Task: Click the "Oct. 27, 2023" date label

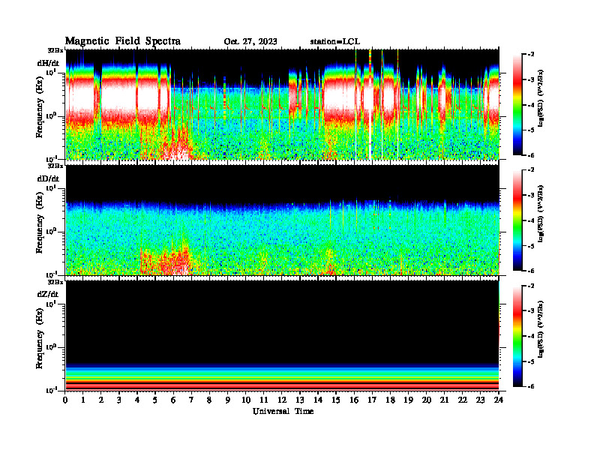Action: tap(250, 42)
